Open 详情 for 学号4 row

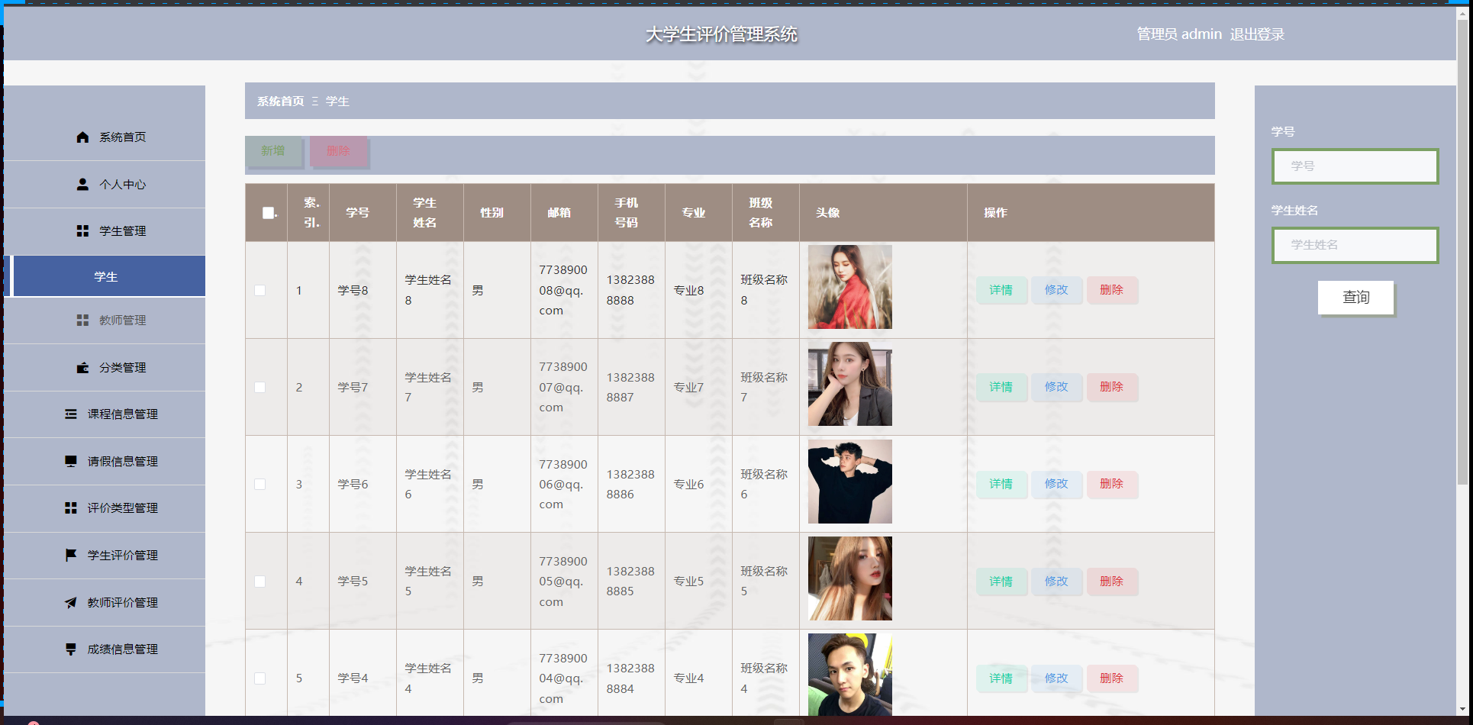coord(1001,678)
